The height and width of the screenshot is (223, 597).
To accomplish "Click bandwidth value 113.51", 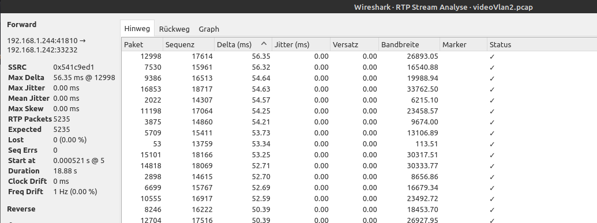I will click(427, 144).
